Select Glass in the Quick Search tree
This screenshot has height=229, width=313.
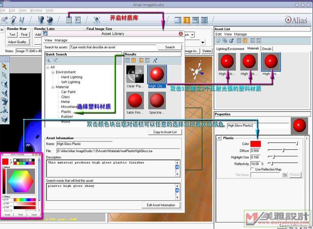(65, 97)
